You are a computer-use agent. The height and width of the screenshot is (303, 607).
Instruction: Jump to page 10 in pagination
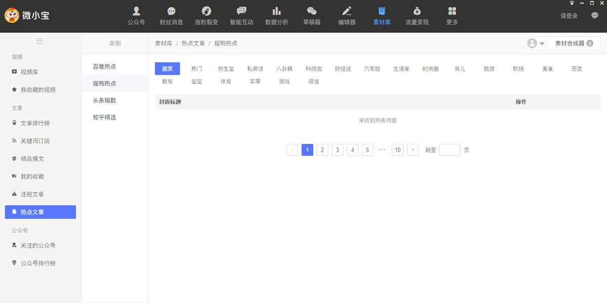point(398,149)
